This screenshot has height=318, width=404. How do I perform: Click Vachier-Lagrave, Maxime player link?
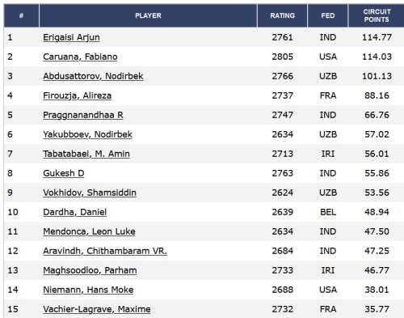tap(97, 309)
